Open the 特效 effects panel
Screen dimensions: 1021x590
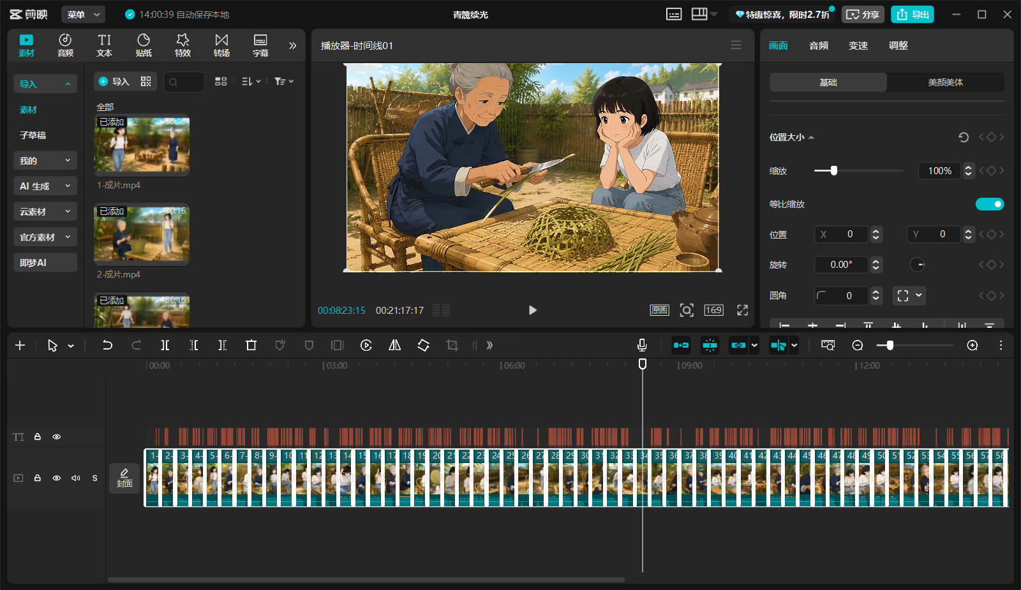tap(183, 45)
